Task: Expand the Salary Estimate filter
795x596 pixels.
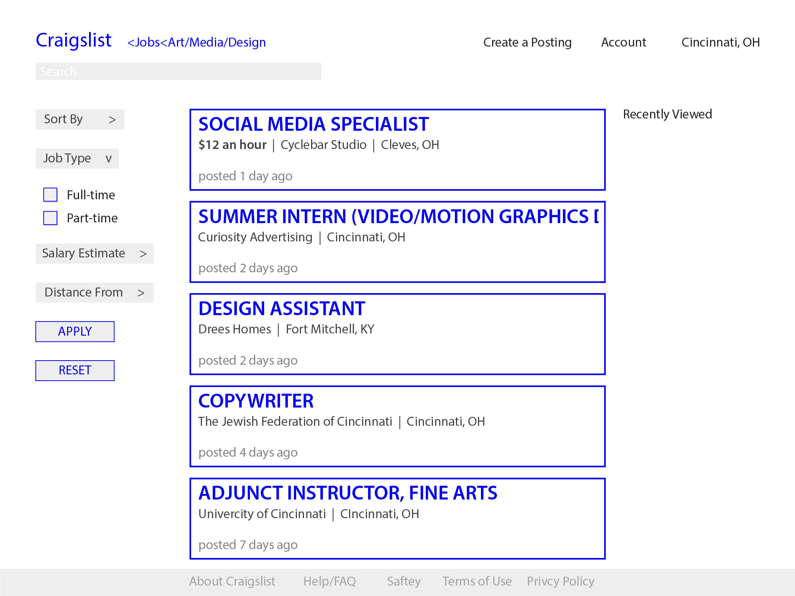Action: 94,254
